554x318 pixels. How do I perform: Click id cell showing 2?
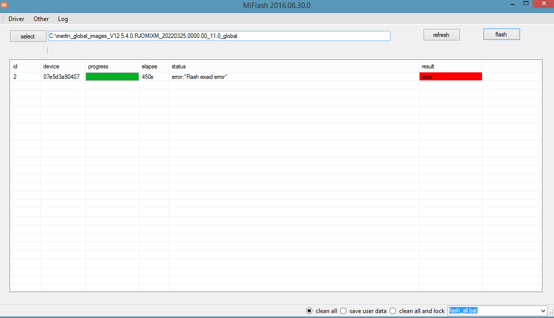pyautogui.click(x=25, y=76)
